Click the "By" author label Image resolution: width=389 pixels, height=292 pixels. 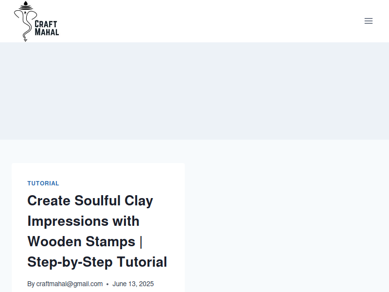[x=31, y=284]
